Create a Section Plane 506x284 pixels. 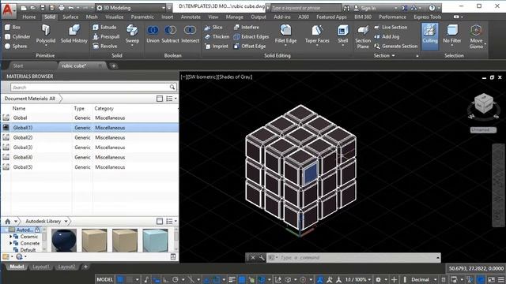pyautogui.click(x=363, y=37)
